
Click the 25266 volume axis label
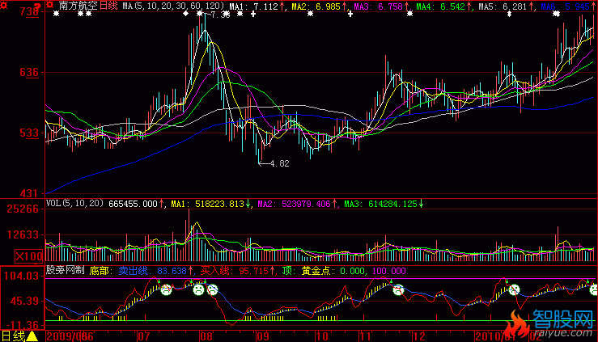(x=23, y=209)
